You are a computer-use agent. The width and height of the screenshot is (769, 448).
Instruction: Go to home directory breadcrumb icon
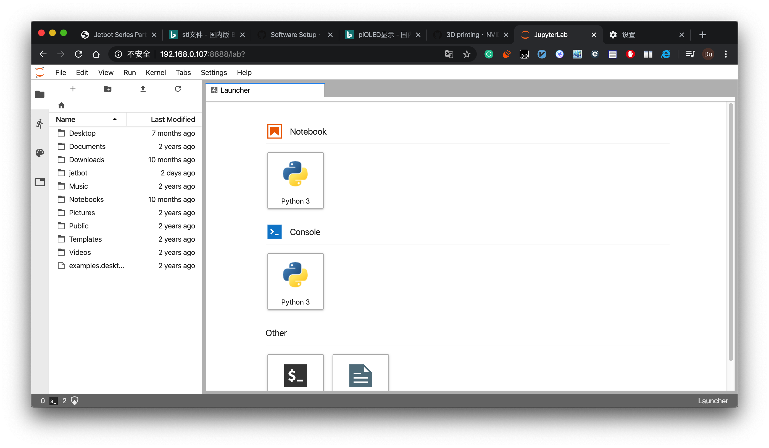click(61, 105)
